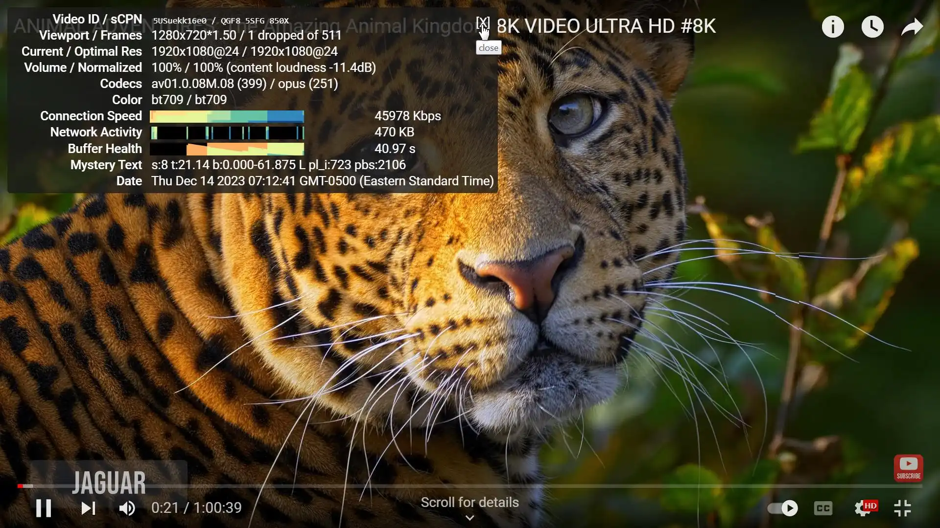Open the HD settings gear menu
The image size is (940, 528).
(864, 508)
